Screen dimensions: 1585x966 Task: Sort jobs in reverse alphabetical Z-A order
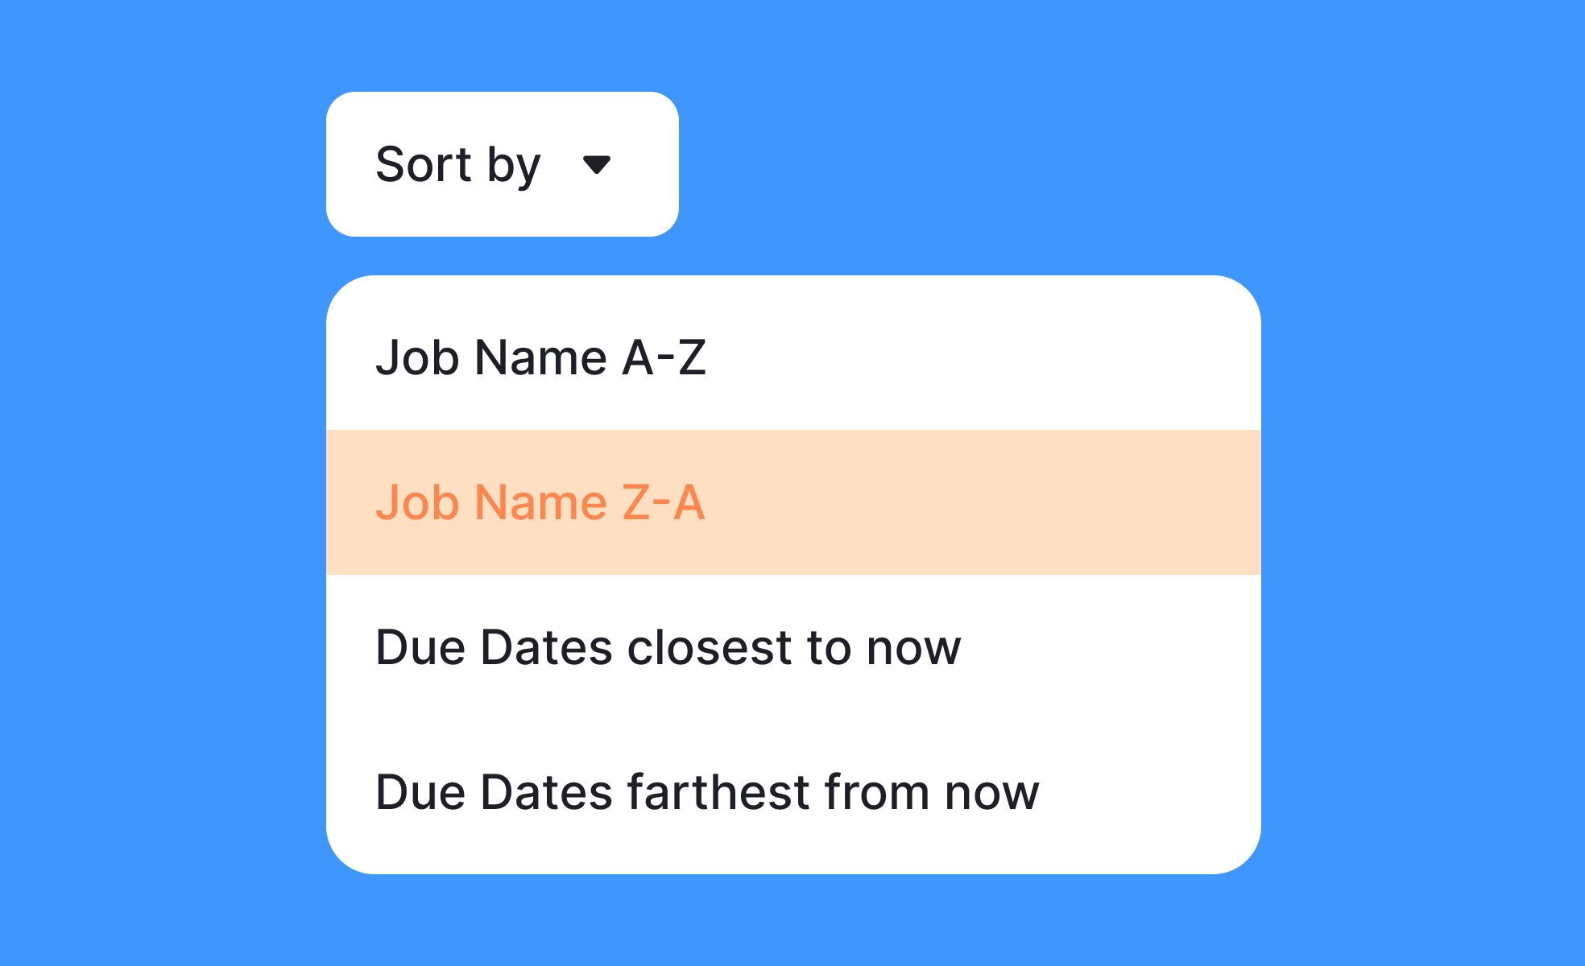(793, 502)
